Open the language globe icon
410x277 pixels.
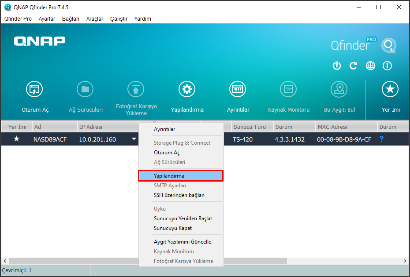point(370,66)
